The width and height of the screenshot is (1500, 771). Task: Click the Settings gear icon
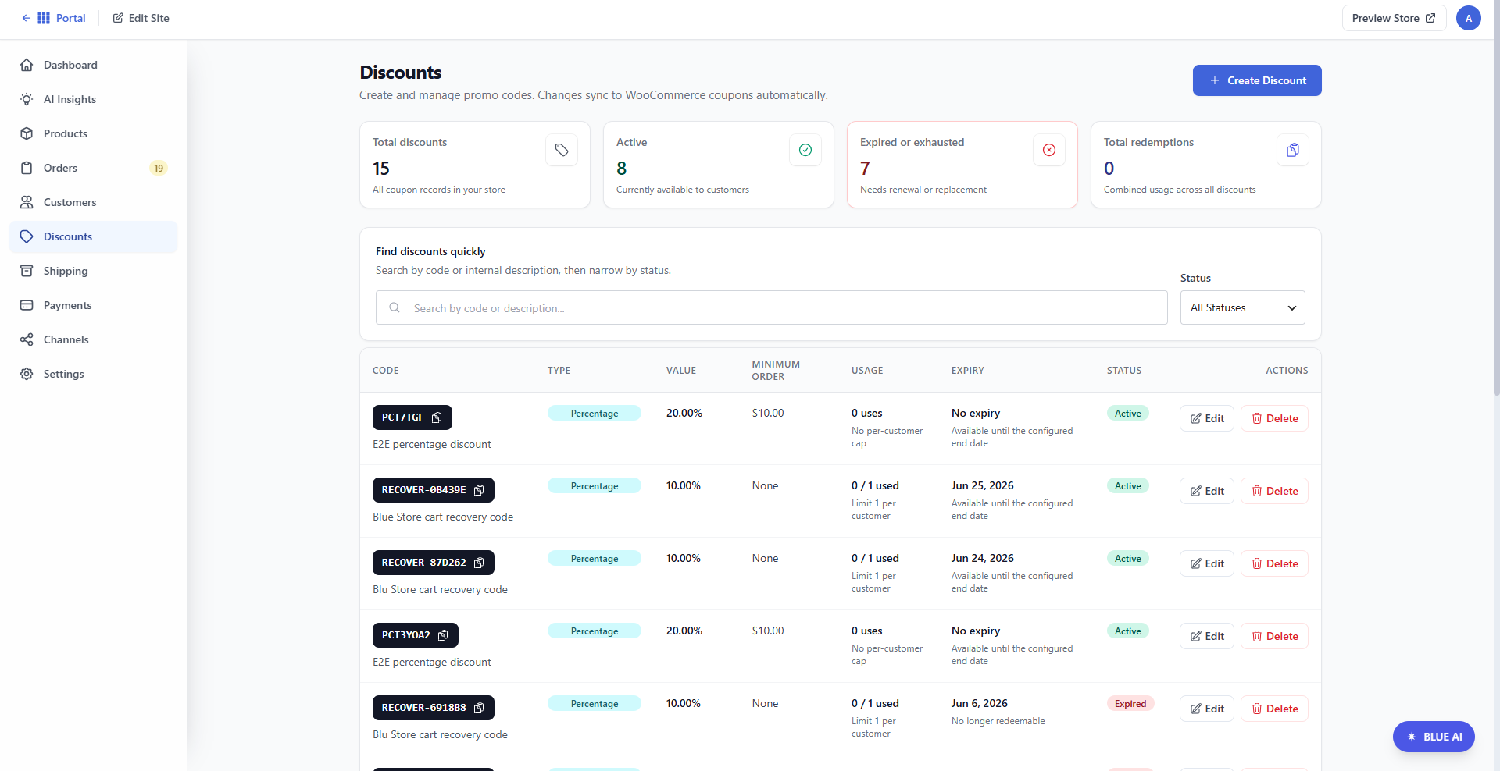click(27, 374)
